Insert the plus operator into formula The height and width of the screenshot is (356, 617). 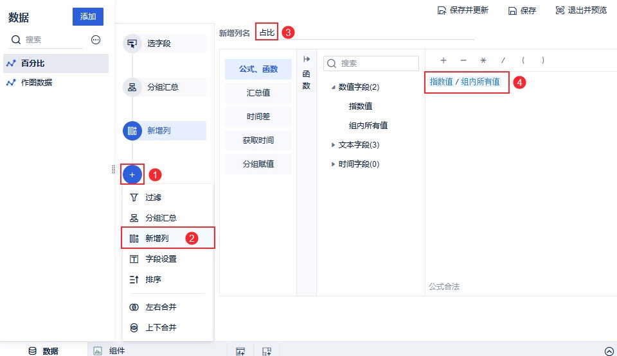(x=443, y=60)
